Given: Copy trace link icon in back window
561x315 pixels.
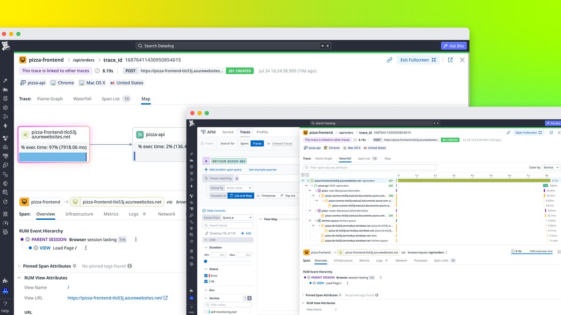Looking at the screenshot, I should pyautogui.click(x=389, y=60).
